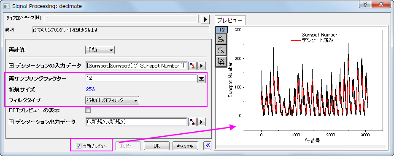Click the デシメート済み legend entry
This screenshot has width=394, height=156.
312,40
